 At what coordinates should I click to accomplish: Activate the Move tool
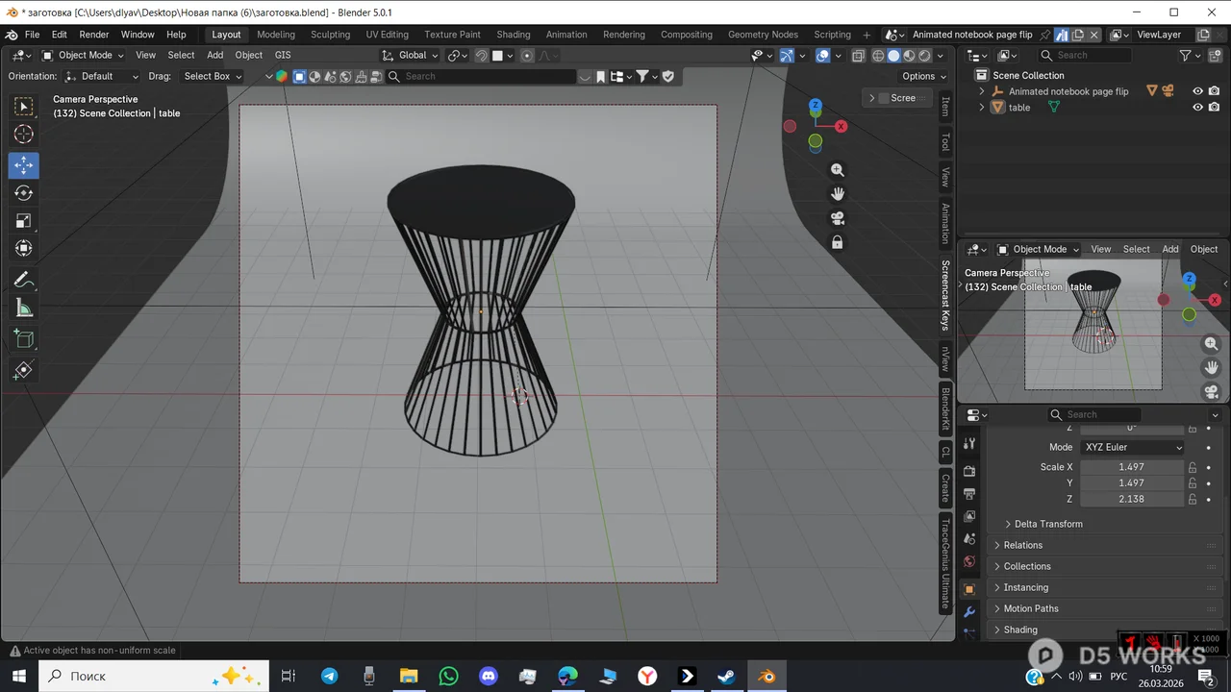[24, 165]
